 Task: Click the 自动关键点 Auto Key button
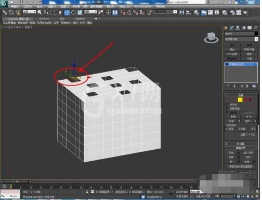182,192
